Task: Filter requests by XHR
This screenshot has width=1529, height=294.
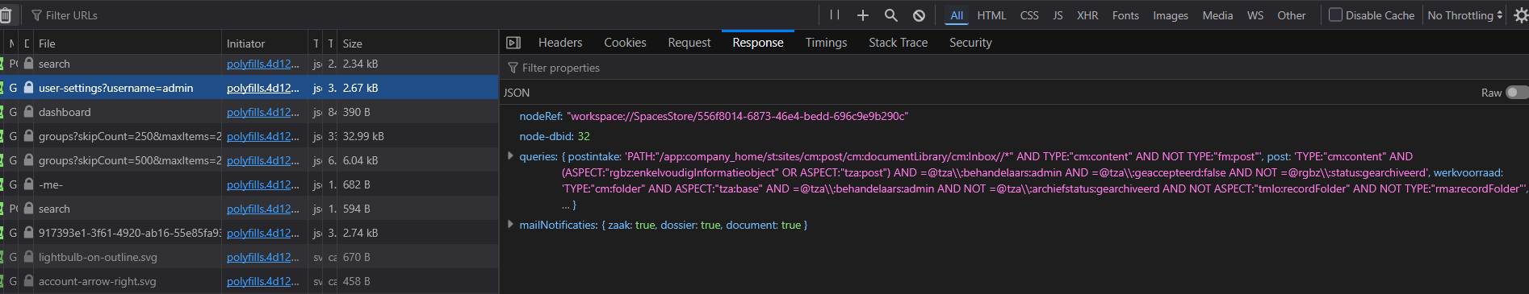Action: 1087,15
